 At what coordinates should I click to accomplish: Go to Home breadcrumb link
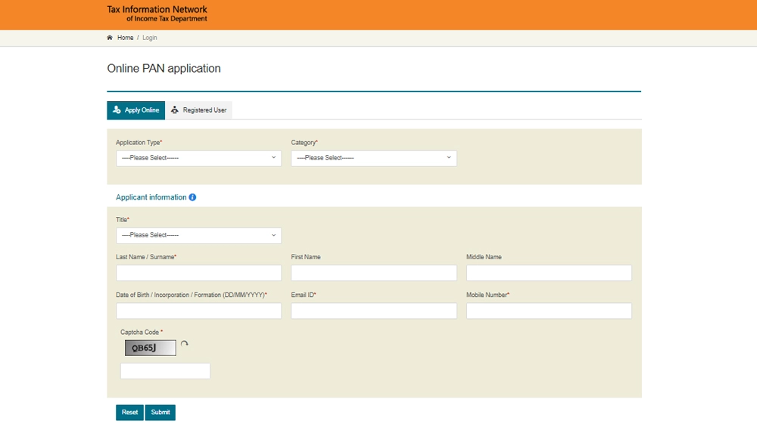[x=125, y=38]
